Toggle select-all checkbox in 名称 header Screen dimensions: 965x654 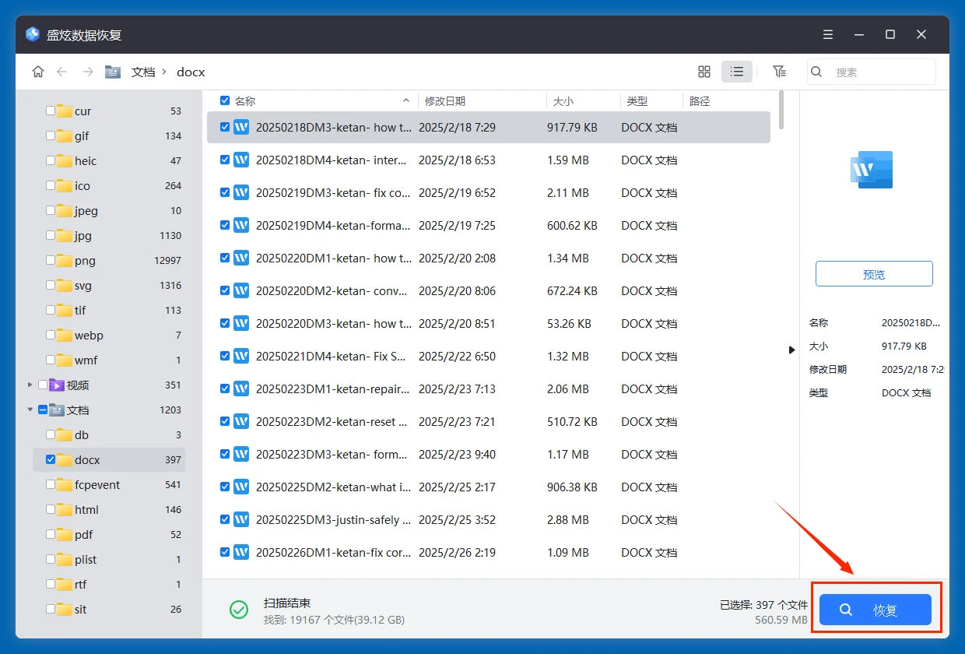pyautogui.click(x=225, y=100)
